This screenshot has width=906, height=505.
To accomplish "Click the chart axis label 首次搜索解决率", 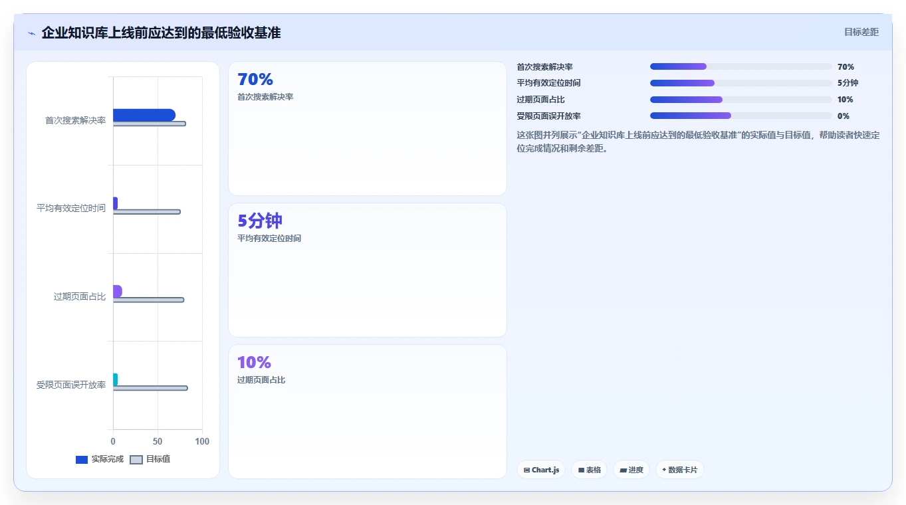I will tap(75, 121).
